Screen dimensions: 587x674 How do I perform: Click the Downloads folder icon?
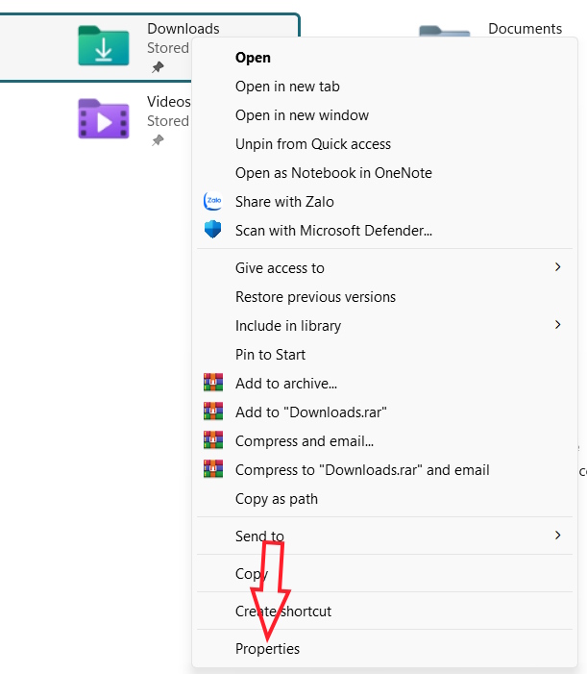point(104,45)
